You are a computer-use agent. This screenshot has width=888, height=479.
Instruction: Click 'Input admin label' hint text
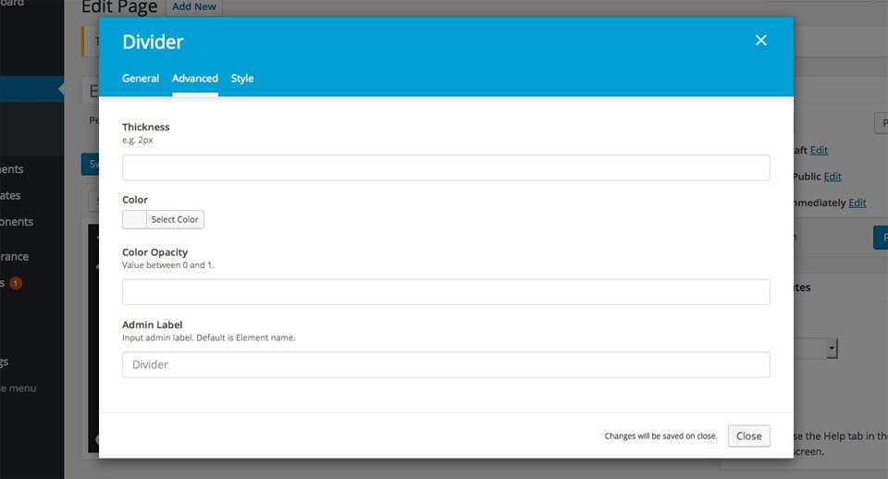208,338
